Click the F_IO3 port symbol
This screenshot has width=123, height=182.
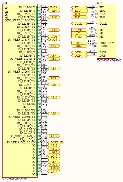(x=54, y=40)
